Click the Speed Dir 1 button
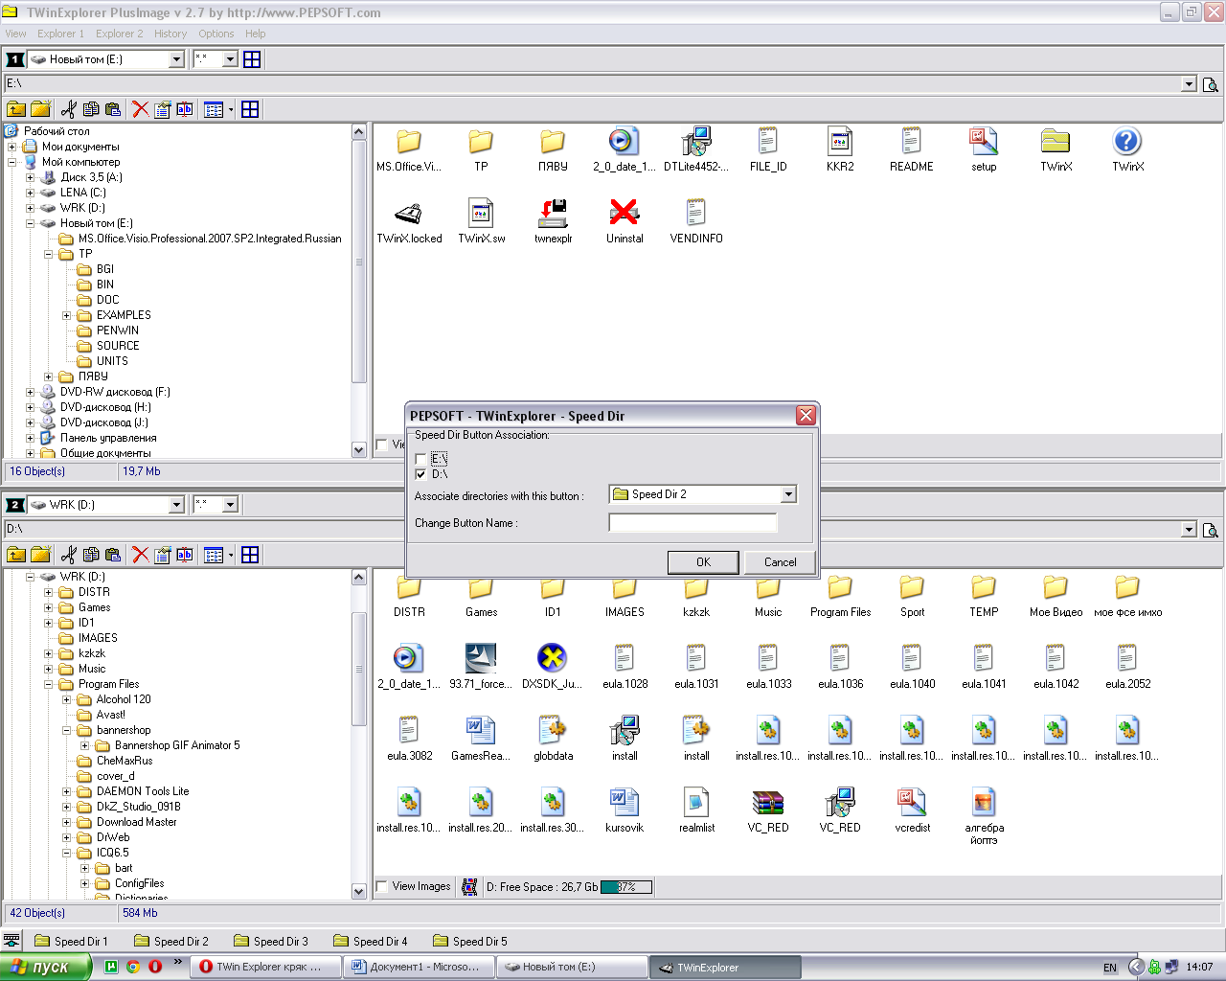 [71, 941]
